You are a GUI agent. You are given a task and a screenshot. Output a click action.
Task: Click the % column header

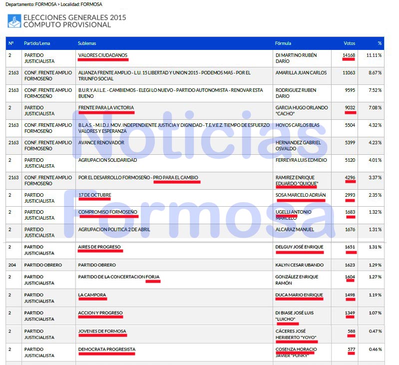coord(380,43)
